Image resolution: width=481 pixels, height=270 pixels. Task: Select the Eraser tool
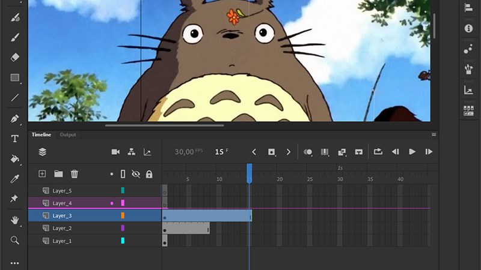click(14, 57)
